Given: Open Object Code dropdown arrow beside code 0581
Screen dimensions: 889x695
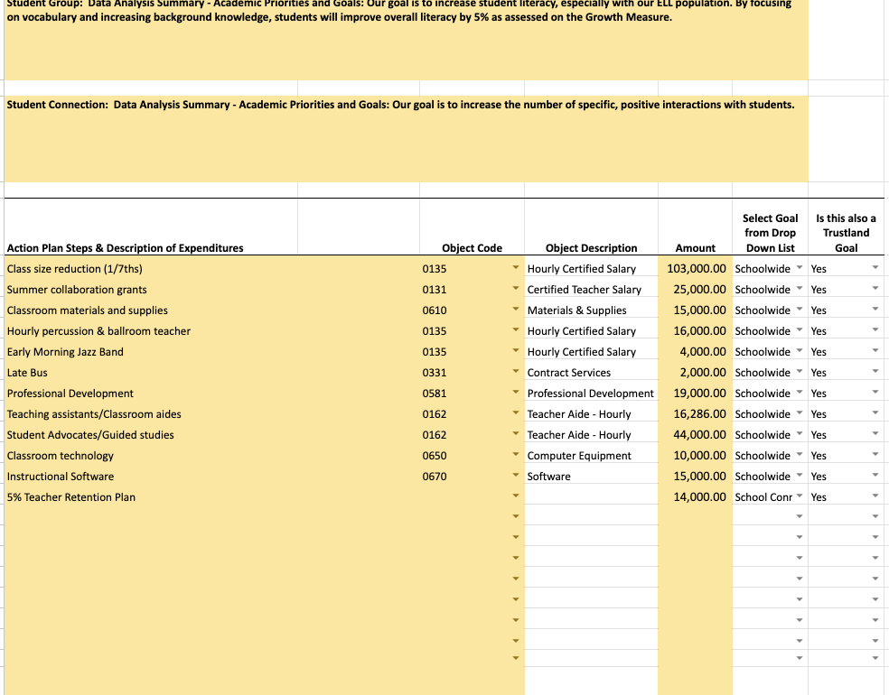Looking at the screenshot, I should click(x=515, y=392).
